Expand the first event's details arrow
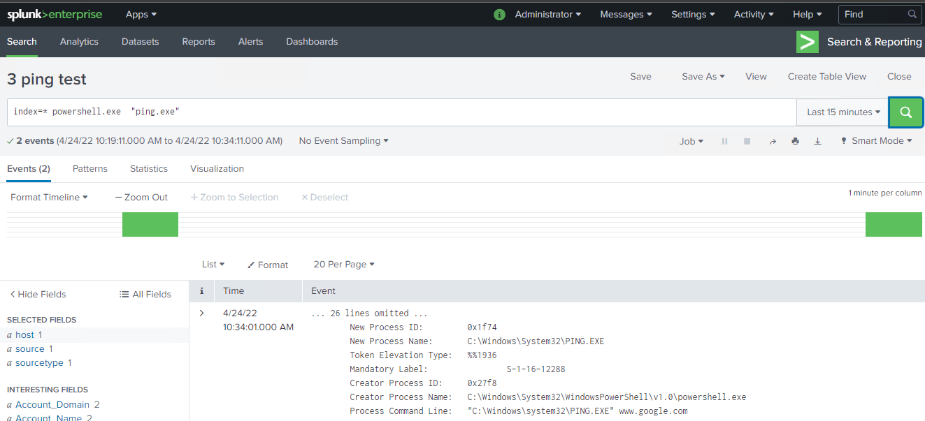 pos(201,313)
